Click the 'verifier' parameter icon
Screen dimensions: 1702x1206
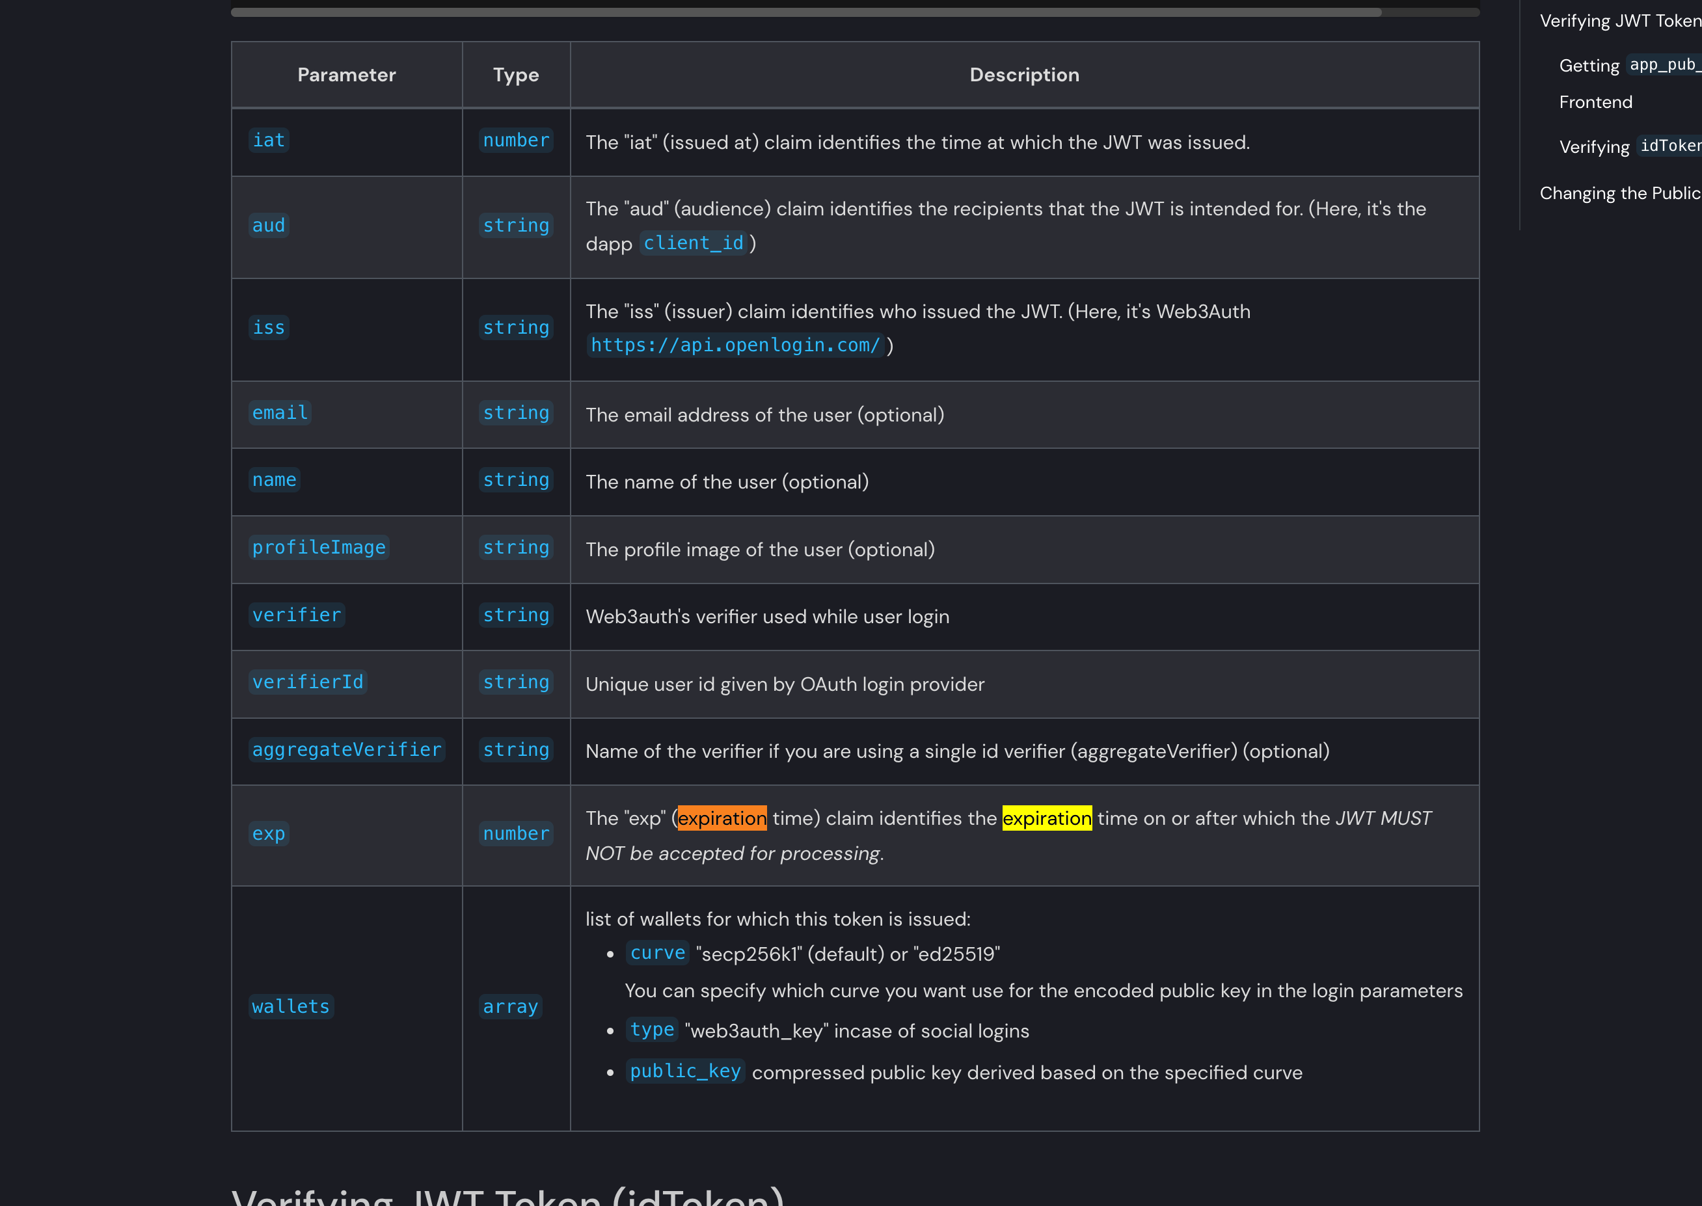tap(296, 613)
